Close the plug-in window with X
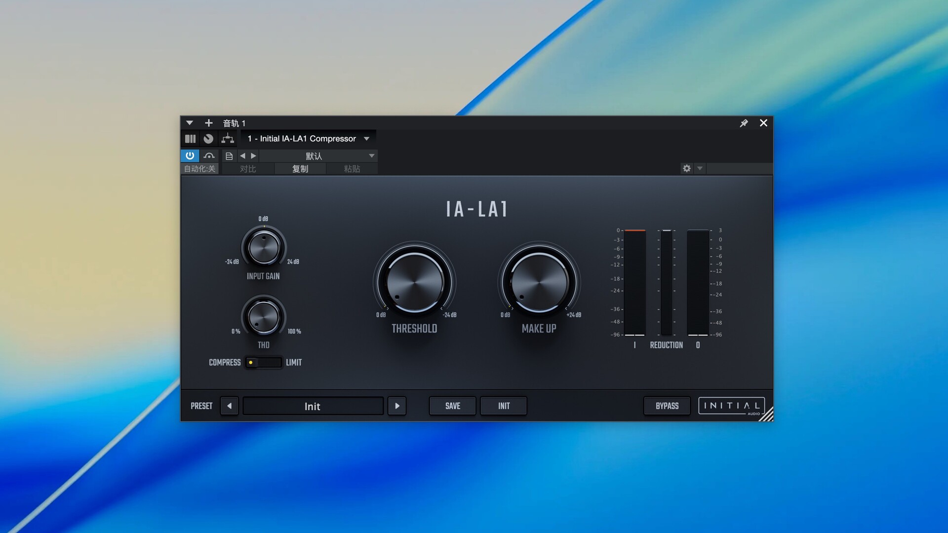The image size is (948, 533). tap(763, 123)
